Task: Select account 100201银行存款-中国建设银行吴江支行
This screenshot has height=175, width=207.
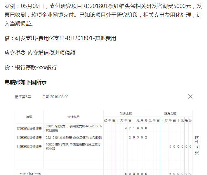Action: tap(73, 146)
